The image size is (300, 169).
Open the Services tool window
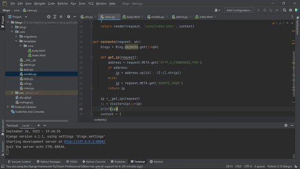click(x=157, y=161)
